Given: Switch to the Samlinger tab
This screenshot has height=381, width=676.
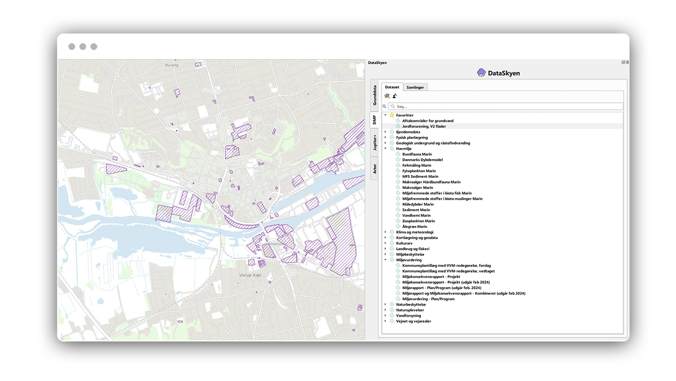Looking at the screenshot, I should pyautogui.click(x=415, y=88).
